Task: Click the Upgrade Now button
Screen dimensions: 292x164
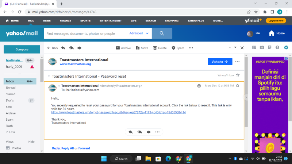Action: point(276,21)
